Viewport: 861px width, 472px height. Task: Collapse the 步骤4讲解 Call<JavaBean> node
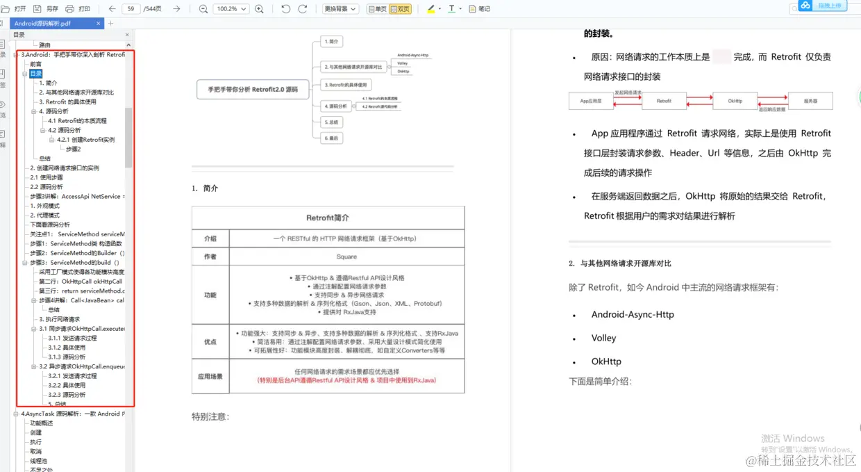pos(34,300)
